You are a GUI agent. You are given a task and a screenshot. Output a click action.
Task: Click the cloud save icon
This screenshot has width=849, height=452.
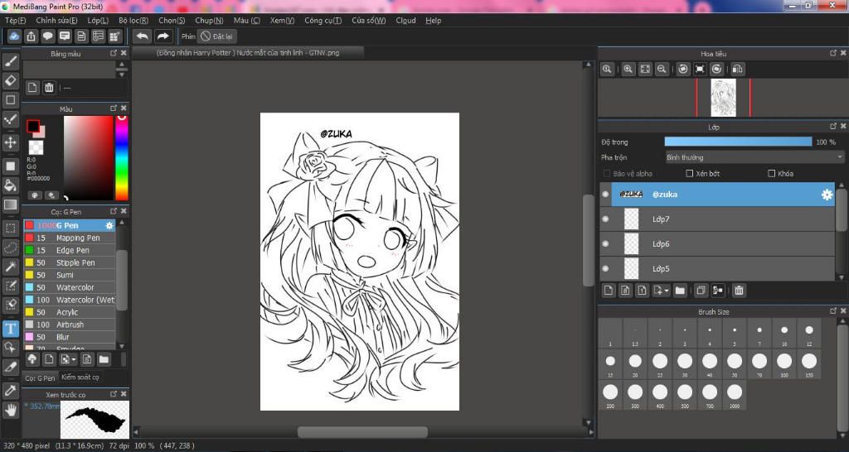[x=15, y=36]
